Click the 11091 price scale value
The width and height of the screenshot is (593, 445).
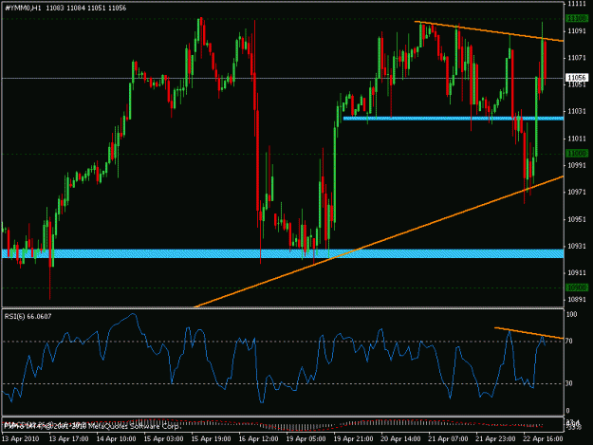coord(577,31)
